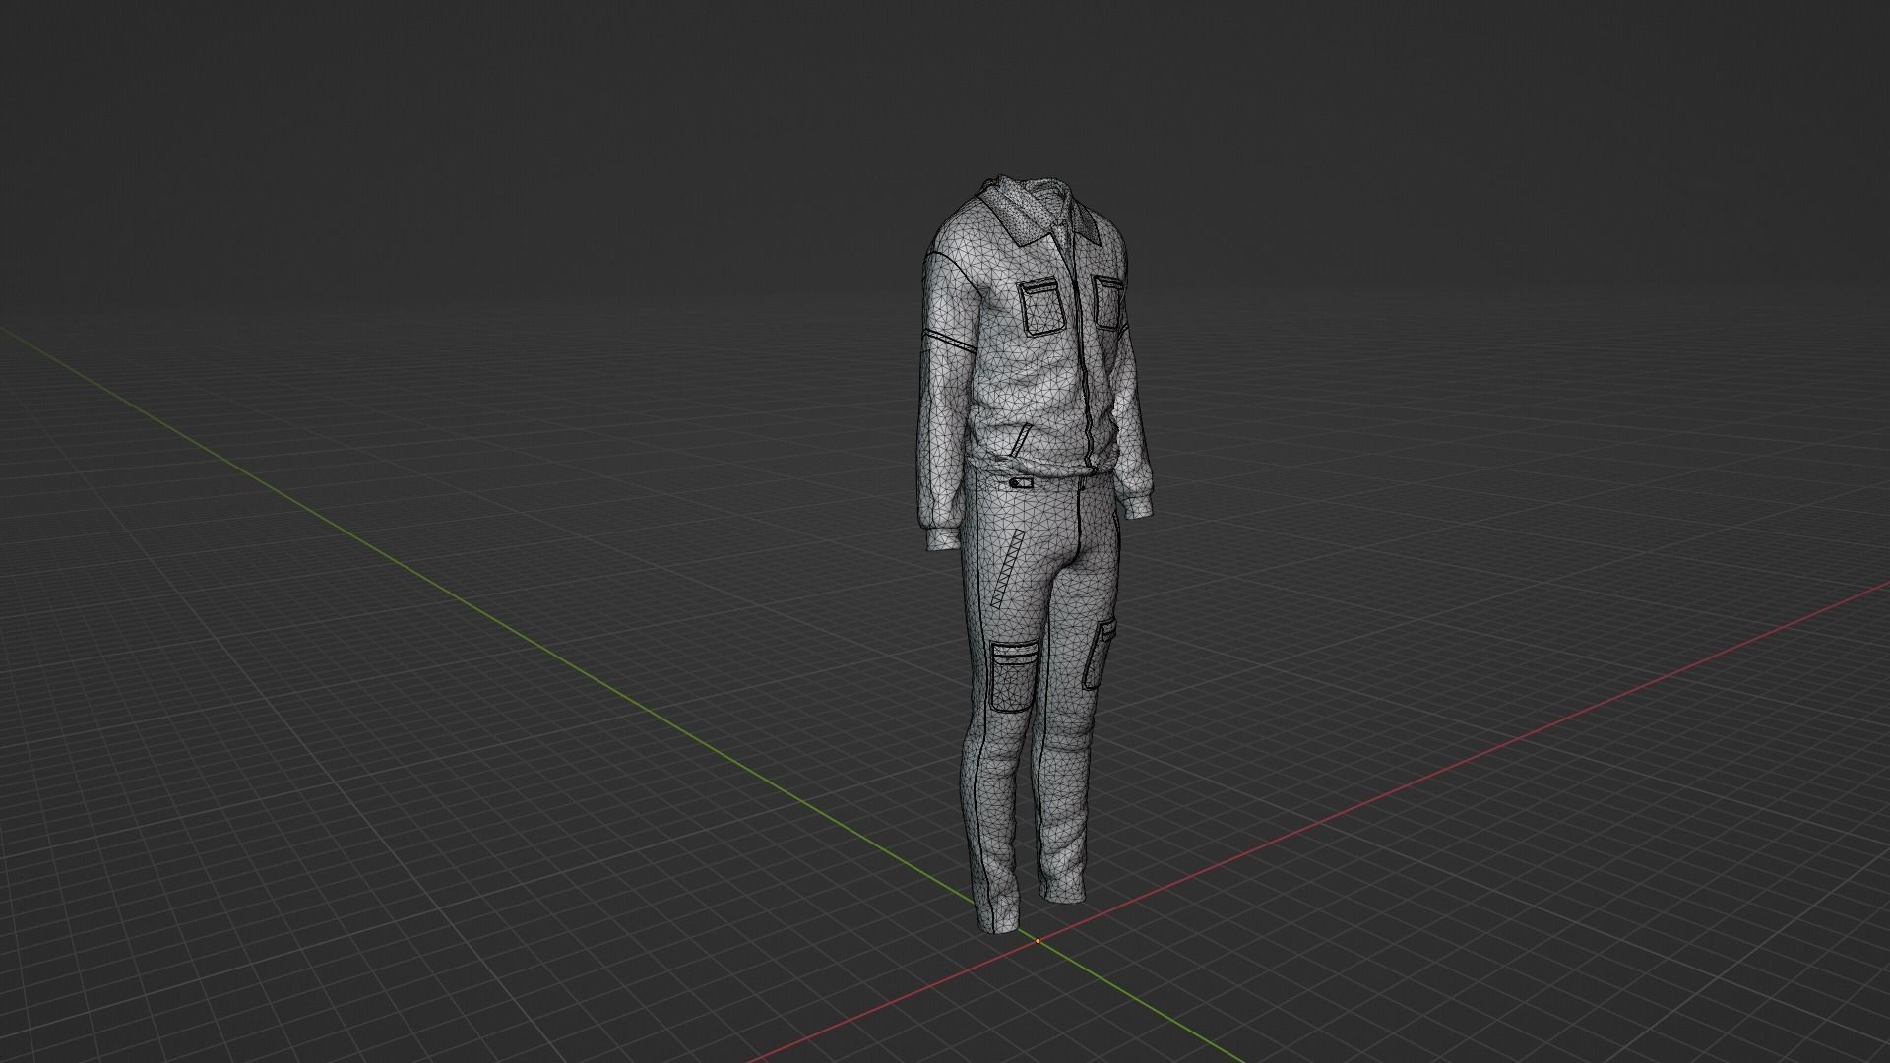
Task: Click the narrower chest pocket beside the zipper
Action: 1108,302
